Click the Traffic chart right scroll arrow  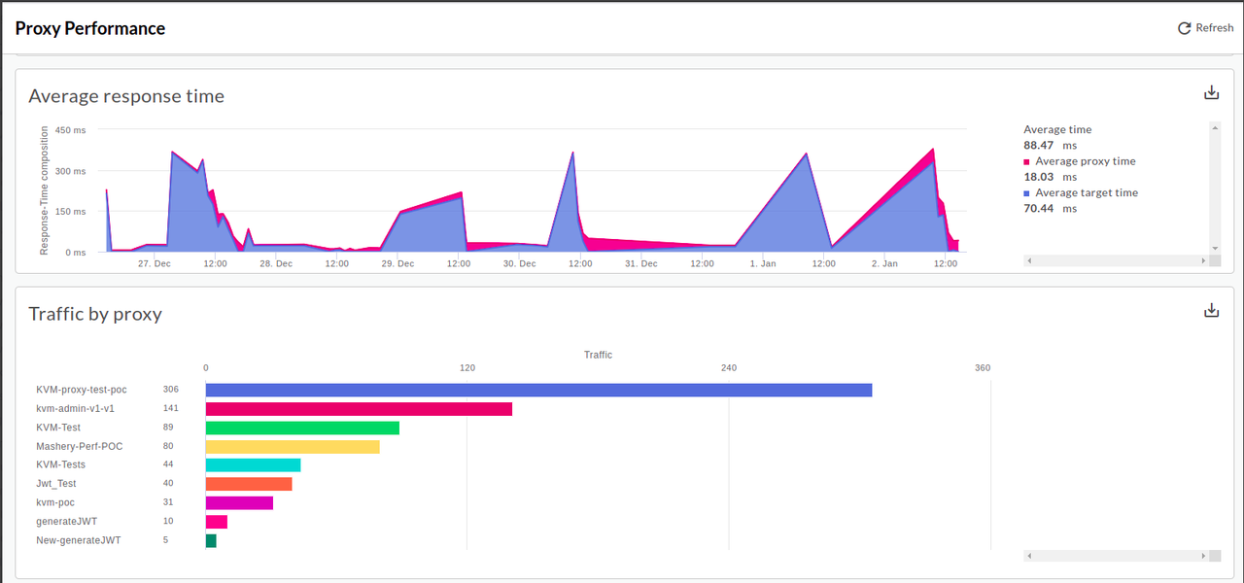tap(1205, 556)
